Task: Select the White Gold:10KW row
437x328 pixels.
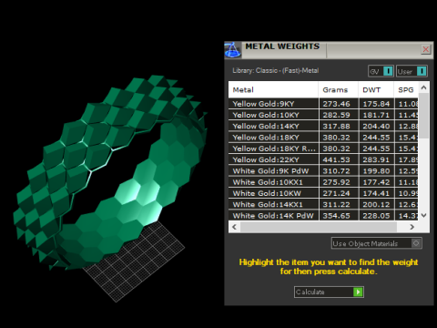Action: tap(323, 193)
